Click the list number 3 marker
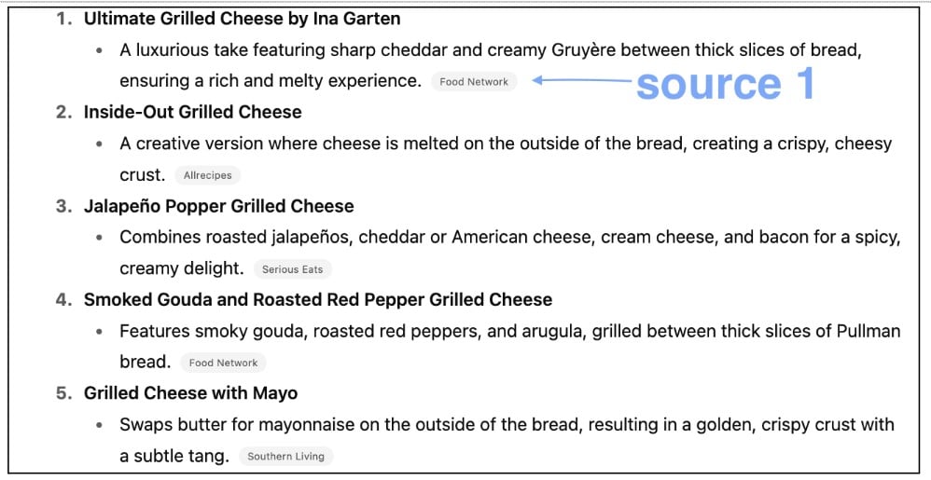 (x=63, y=206)
